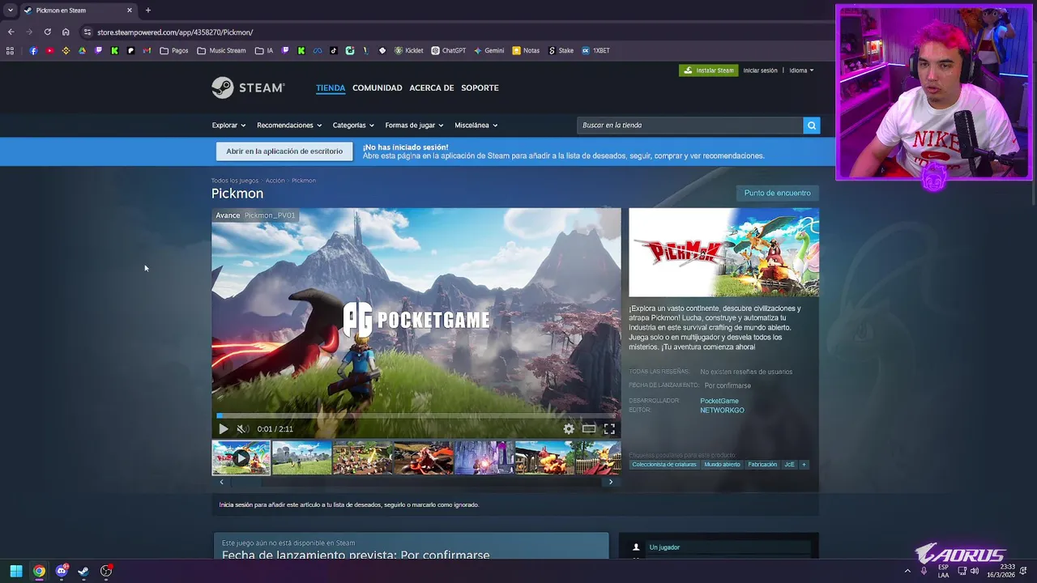Image resolution: width=1037 pixels, height=583 pixels.
Task: Click the address bar URL
Action: tap(175, 32)
